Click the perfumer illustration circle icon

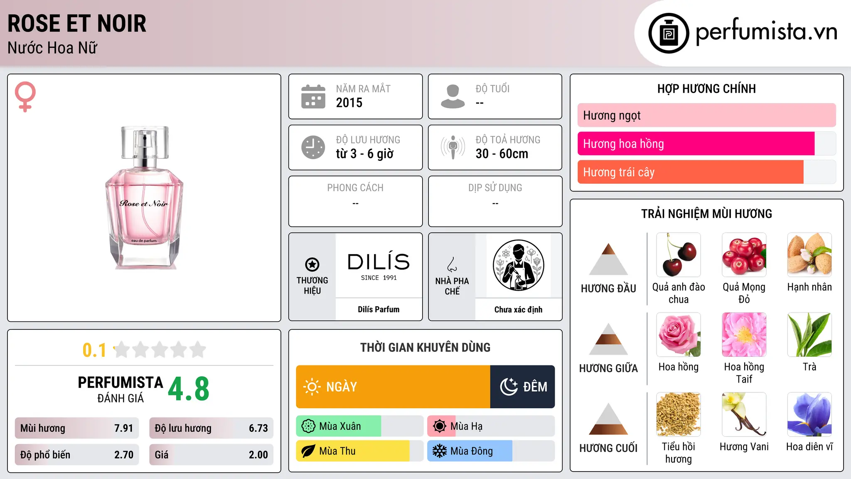pos(518,265)
